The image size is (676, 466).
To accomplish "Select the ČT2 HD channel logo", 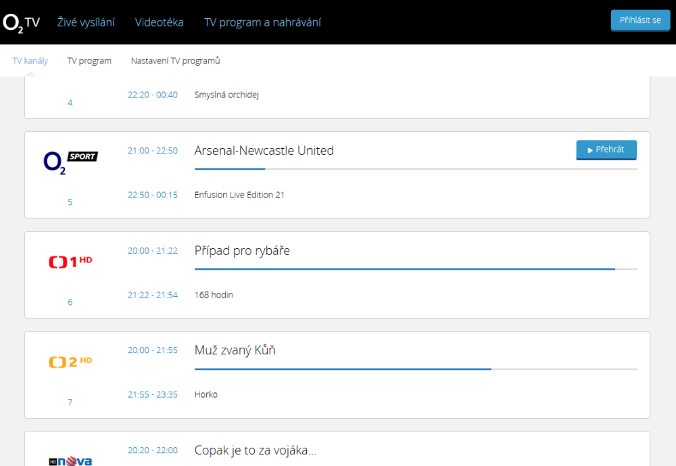I will click(70, 361).
